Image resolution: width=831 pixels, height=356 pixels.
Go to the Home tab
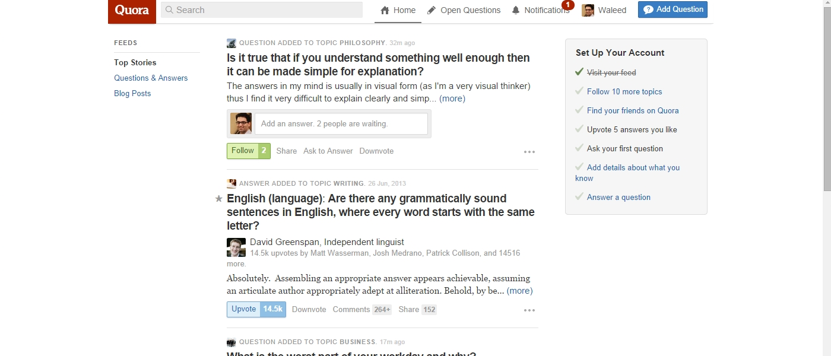click(x=398, y=10)
